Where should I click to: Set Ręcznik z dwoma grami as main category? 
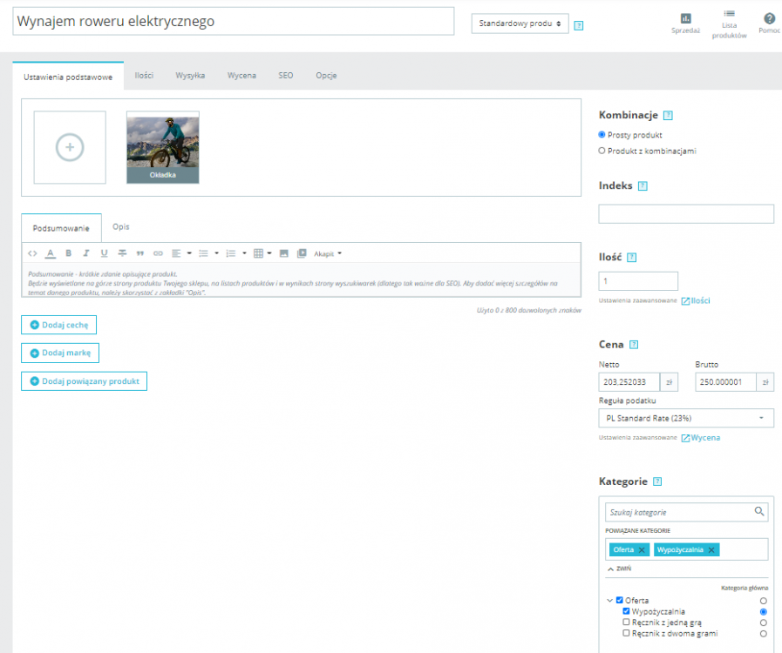coord(764,634)
